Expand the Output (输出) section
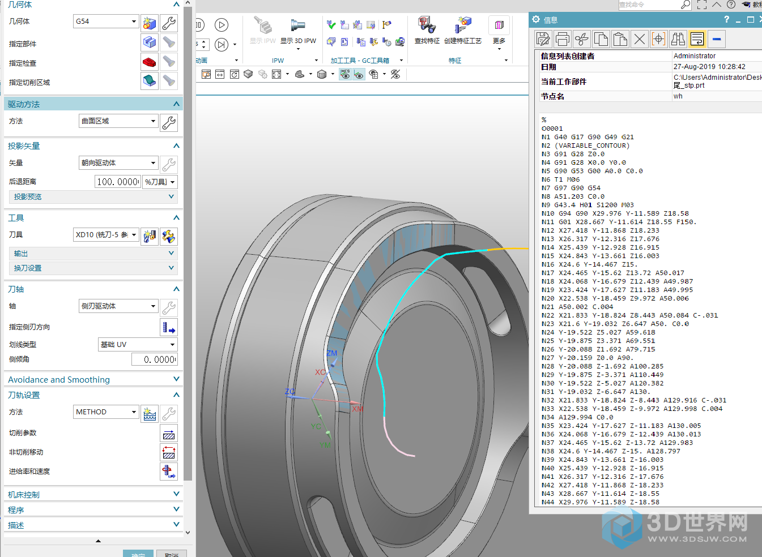Viewport: 762px width, 557px height. click(x=93, y=254)
